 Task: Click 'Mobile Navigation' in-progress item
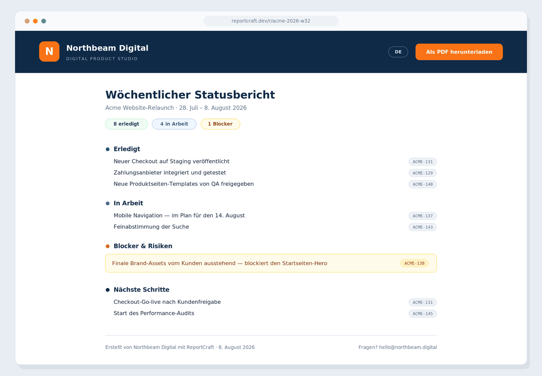[x=179, y=216]
